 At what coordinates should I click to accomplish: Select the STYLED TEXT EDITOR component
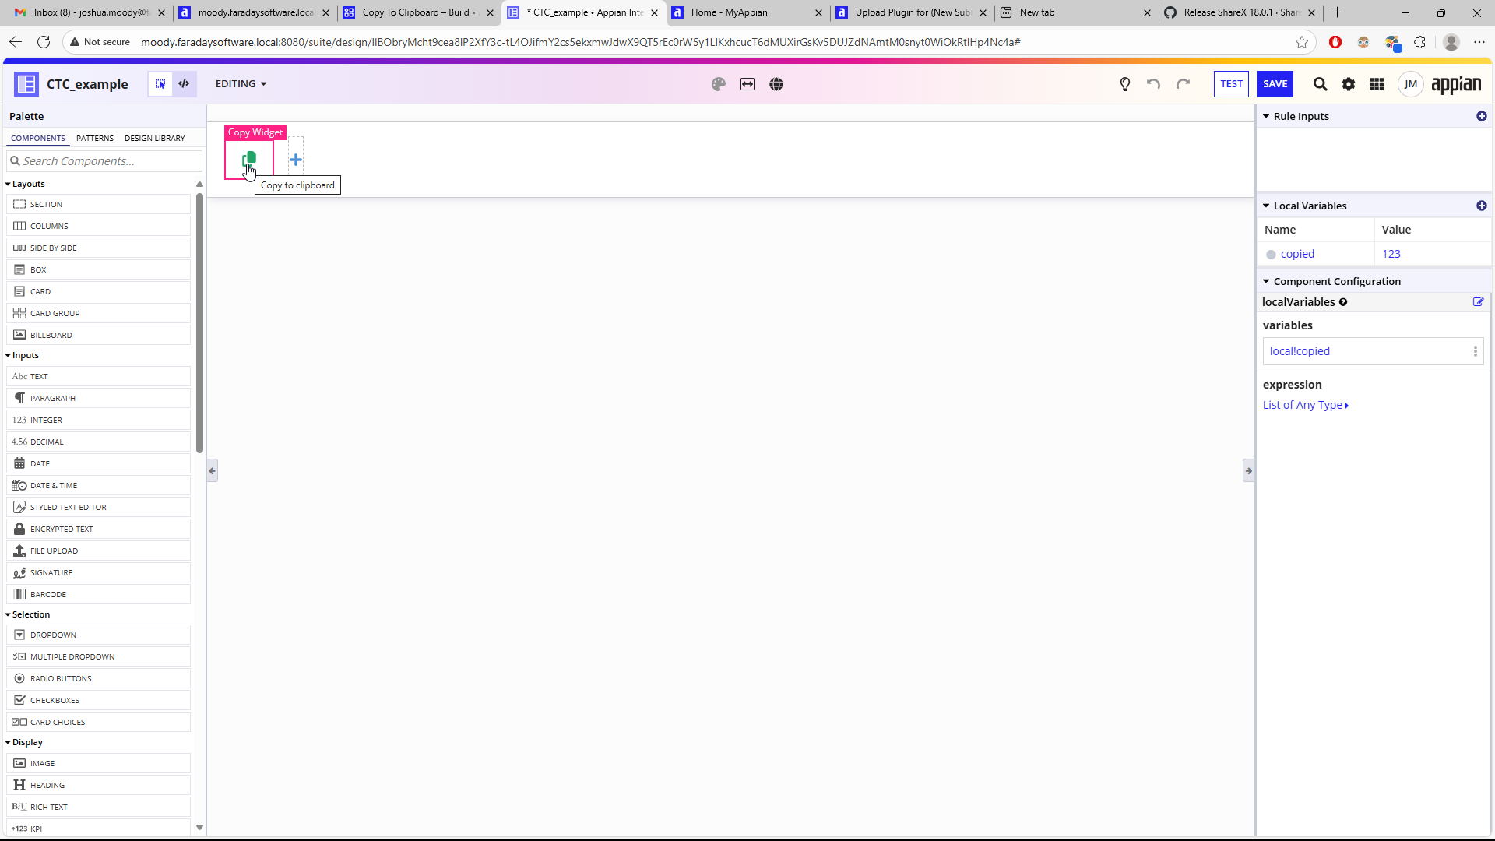[98, 508]
